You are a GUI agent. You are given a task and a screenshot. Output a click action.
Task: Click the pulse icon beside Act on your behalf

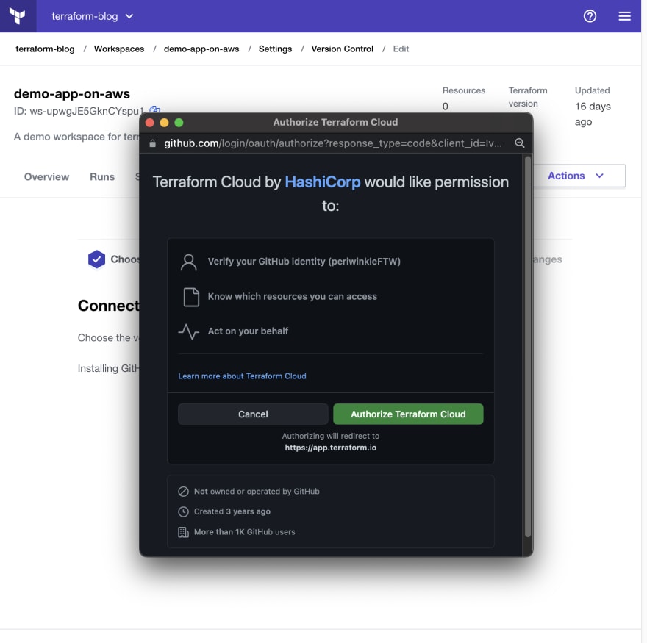188,331
